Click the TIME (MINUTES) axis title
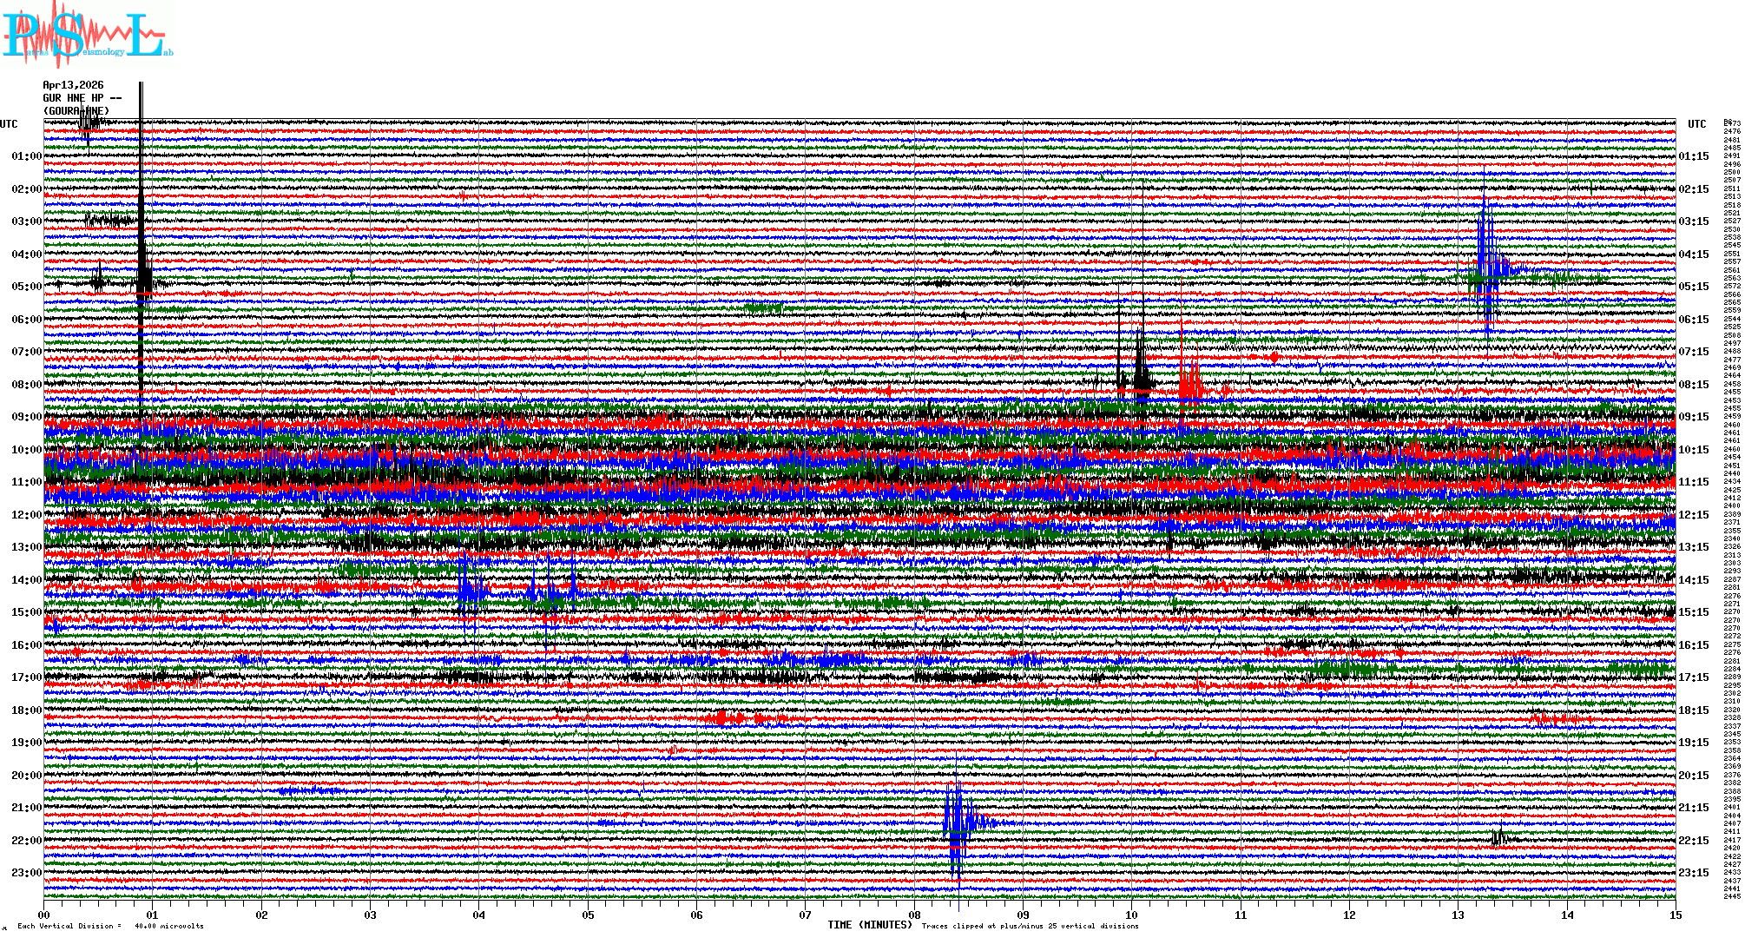Viewport: 1745px width, 938px height. [x=869, y=925]
